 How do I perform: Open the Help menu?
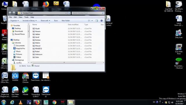point(32,17)
